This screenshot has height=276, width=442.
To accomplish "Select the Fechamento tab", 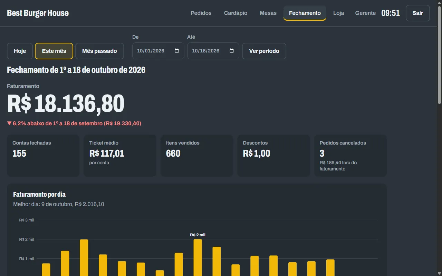I will [305, 13].
